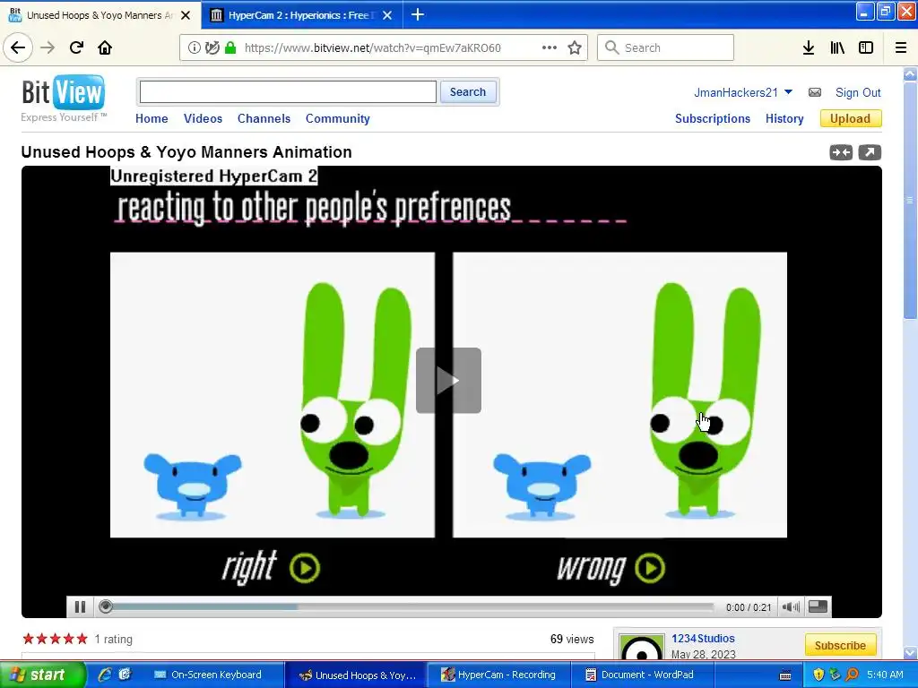Screen dimensions: 918x688
Task: Click the security shield tray icon
Action: click(x=818, y=675)
